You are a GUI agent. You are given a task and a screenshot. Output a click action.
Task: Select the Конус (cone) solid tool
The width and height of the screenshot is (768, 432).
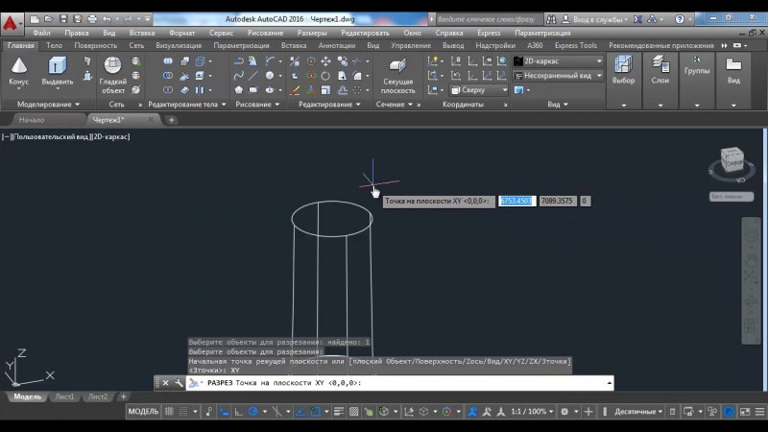tap(18, 71)
